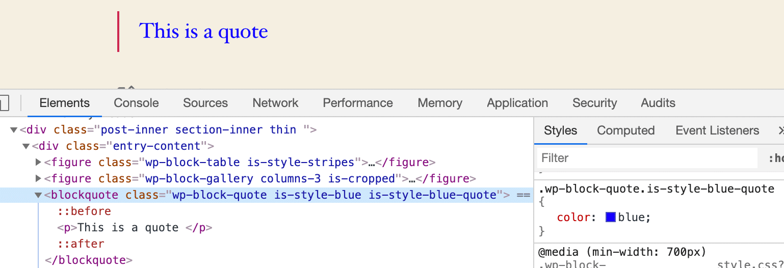Collapse the entry-content div node
784x268 pixels.
click(x=26, y=146)
